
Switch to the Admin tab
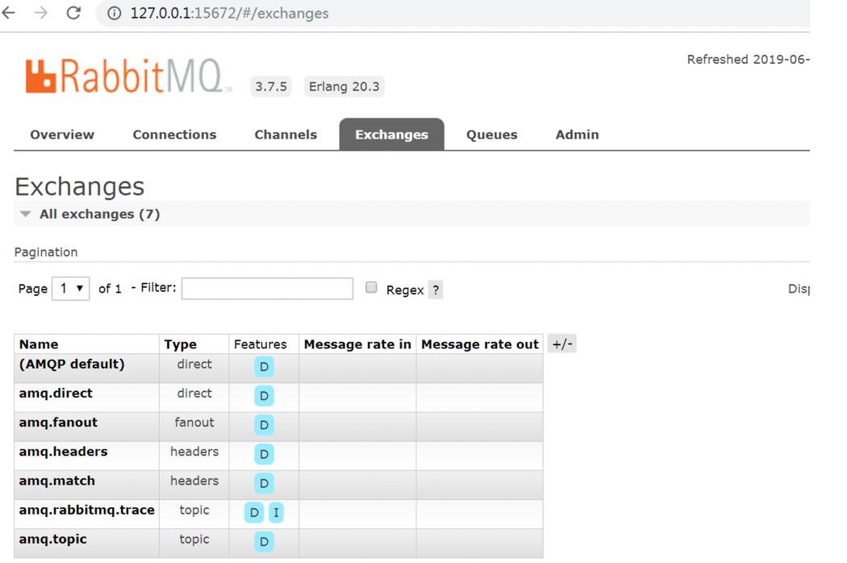[x=577, y=135]
